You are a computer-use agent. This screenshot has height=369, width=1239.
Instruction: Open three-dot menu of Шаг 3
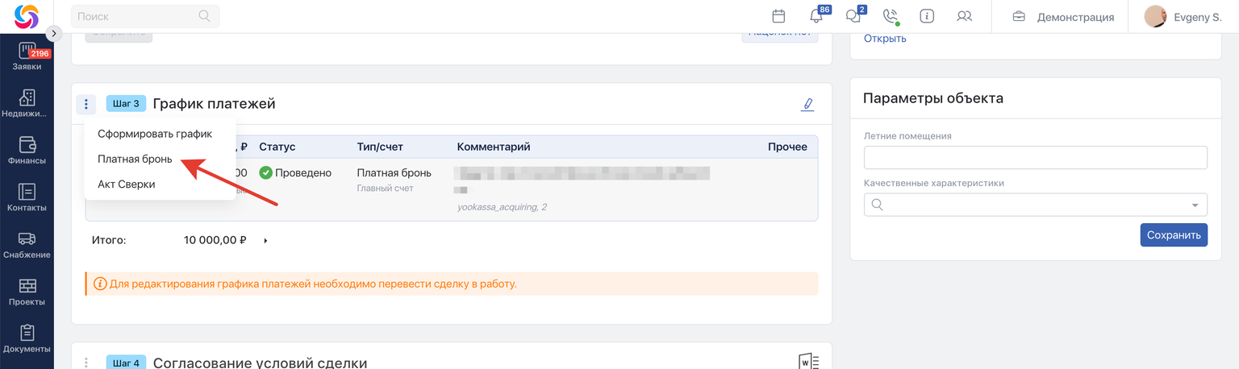click(86, 104)
